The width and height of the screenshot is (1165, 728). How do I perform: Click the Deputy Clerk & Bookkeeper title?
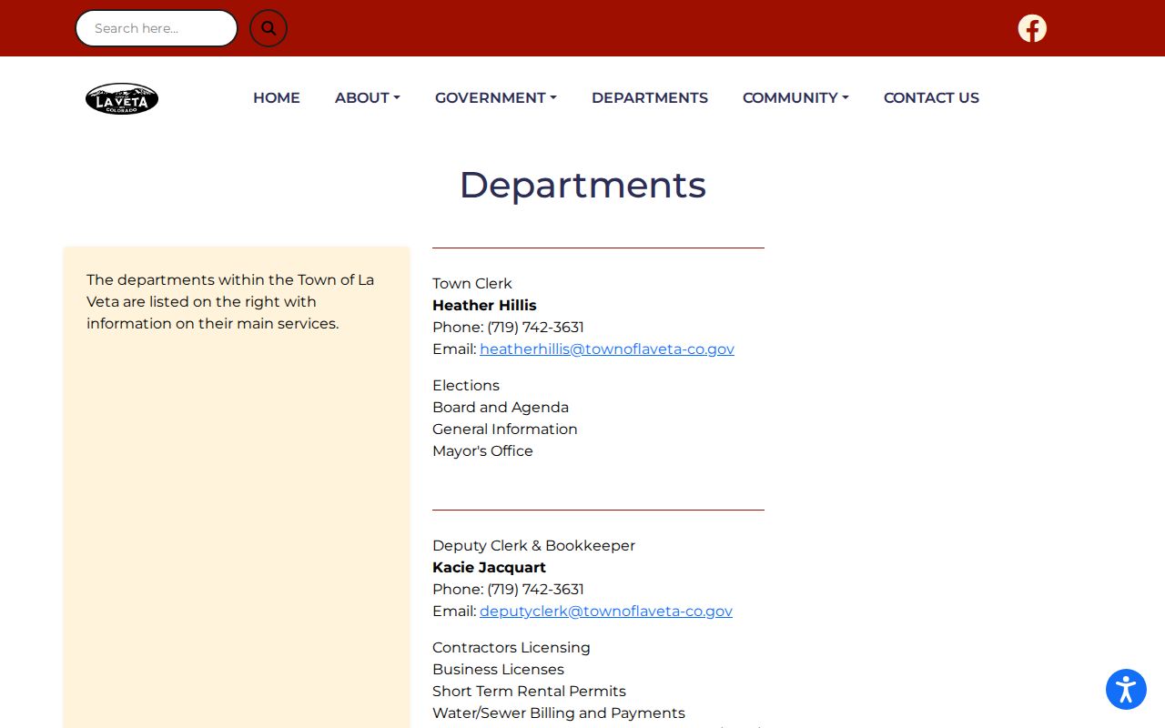click(533, 545)
